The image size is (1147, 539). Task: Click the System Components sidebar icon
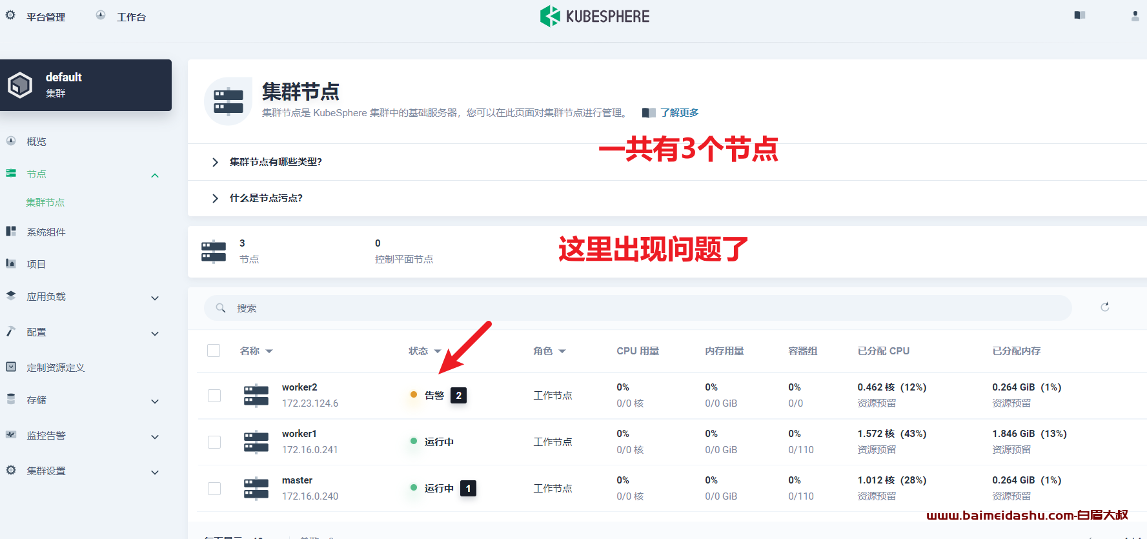point(11,231)
